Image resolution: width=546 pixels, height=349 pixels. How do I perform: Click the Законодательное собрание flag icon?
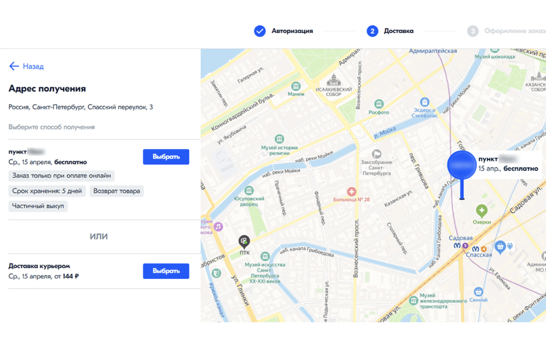376,154
